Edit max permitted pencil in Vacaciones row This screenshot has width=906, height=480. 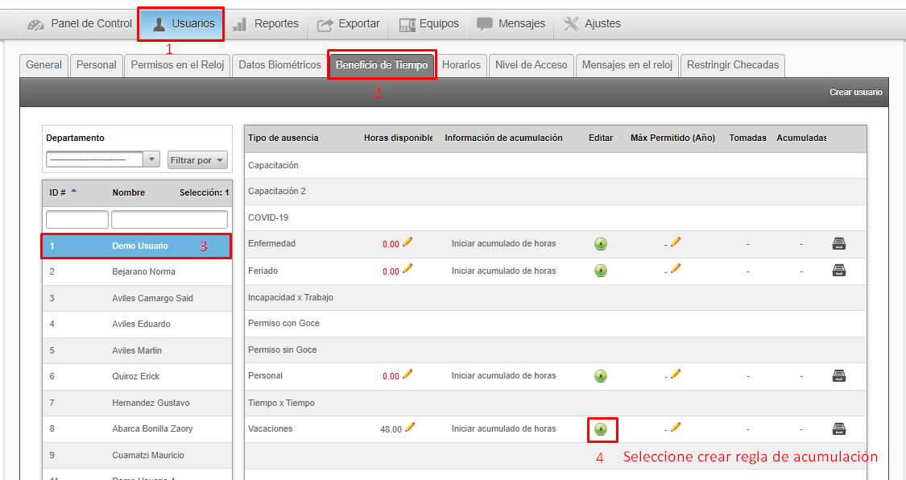(676, 427)
